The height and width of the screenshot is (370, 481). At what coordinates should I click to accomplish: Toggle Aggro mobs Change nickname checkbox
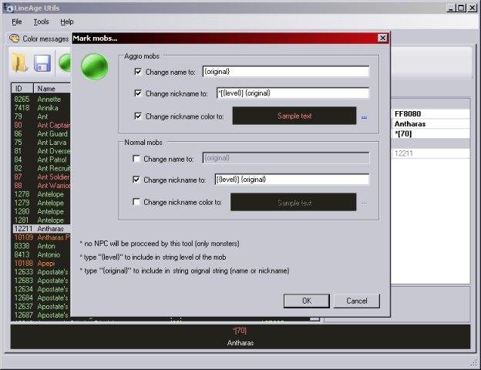coord(138,93)
